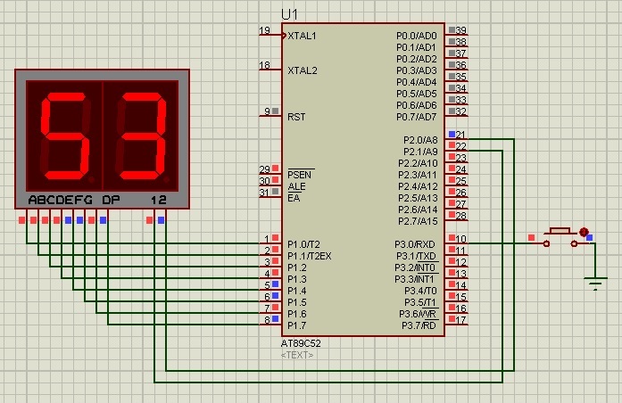The width and height of the screenshot is (622, 403).
Task: Click the push button's left terminal circle
Action: 546,243
